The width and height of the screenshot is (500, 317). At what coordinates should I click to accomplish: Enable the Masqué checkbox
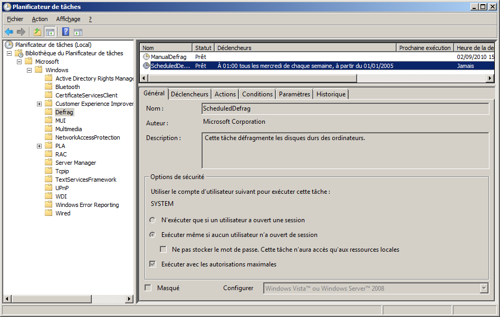click(148, 288)
